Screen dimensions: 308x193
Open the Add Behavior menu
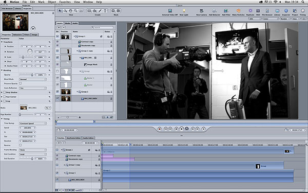(214, 11)
